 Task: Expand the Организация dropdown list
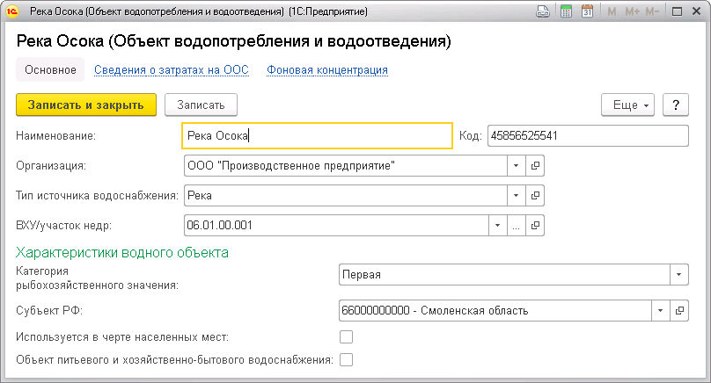click(x=516, y=166)
